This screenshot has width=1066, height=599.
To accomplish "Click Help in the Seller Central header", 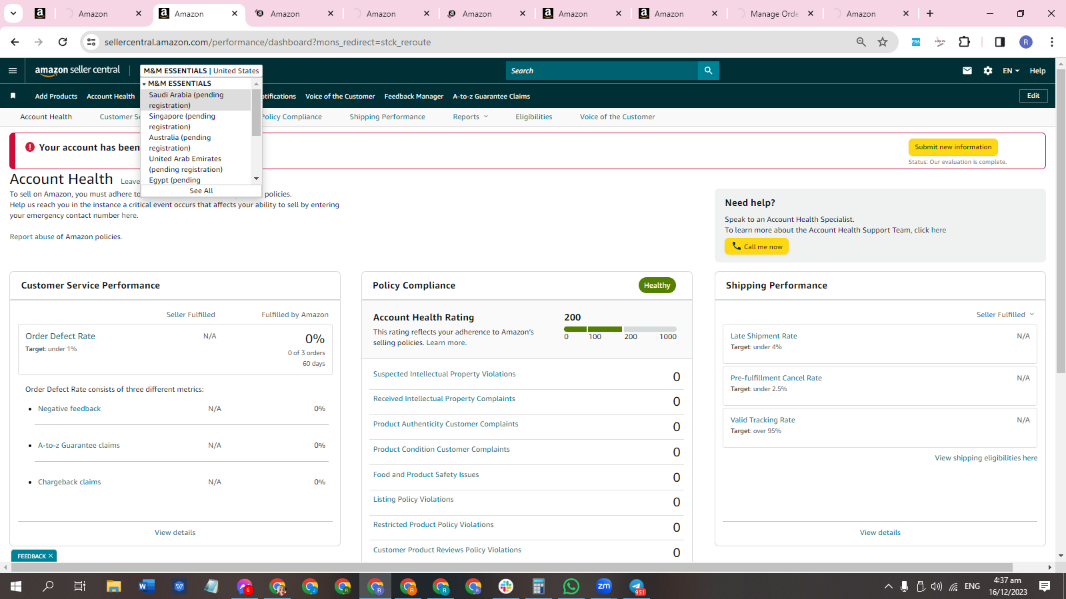I will coord(1037,71).
